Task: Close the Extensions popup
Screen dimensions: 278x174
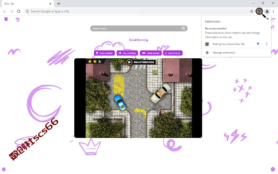Action: (x=268, y=19)
